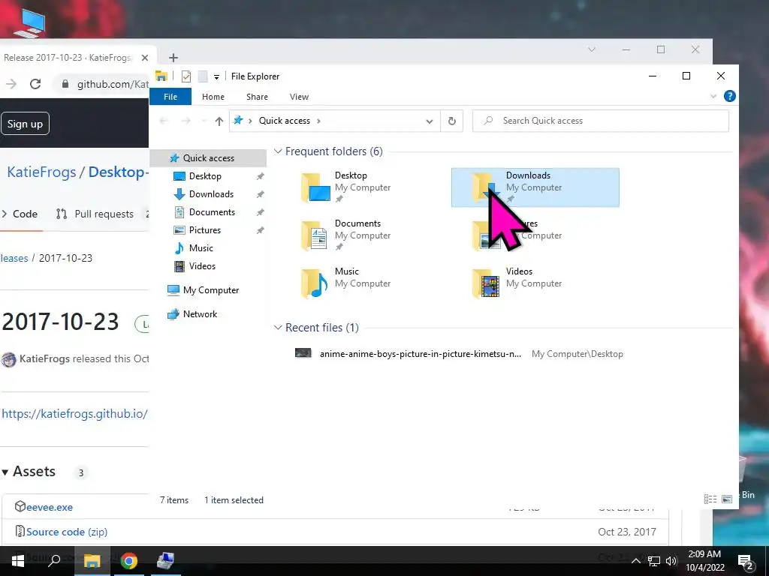Image resolution: width=769 pixels, height=576 pixels.
Task: Open File Explorer Help icon
Action: (x=729, y=96)
